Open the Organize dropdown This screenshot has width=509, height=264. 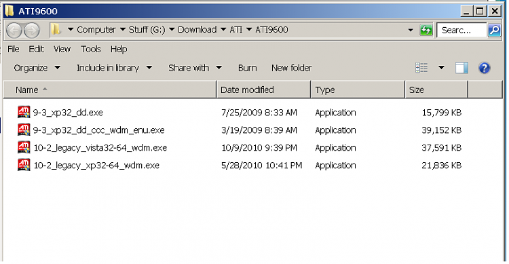(37, 68)
